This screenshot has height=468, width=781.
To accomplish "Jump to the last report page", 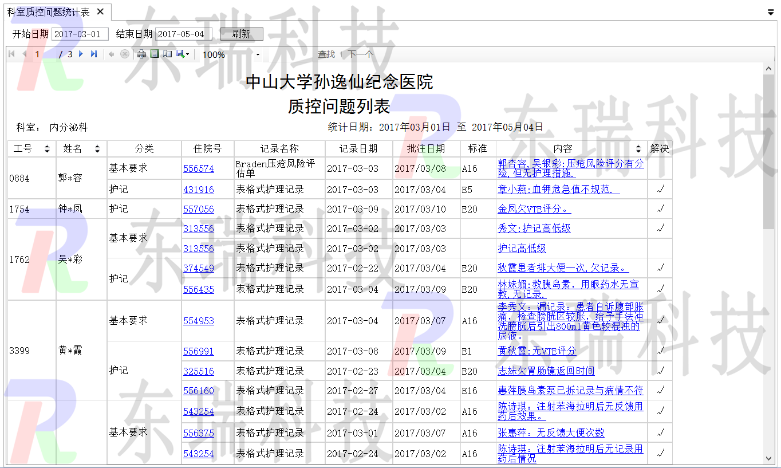I will click(94, 54).
